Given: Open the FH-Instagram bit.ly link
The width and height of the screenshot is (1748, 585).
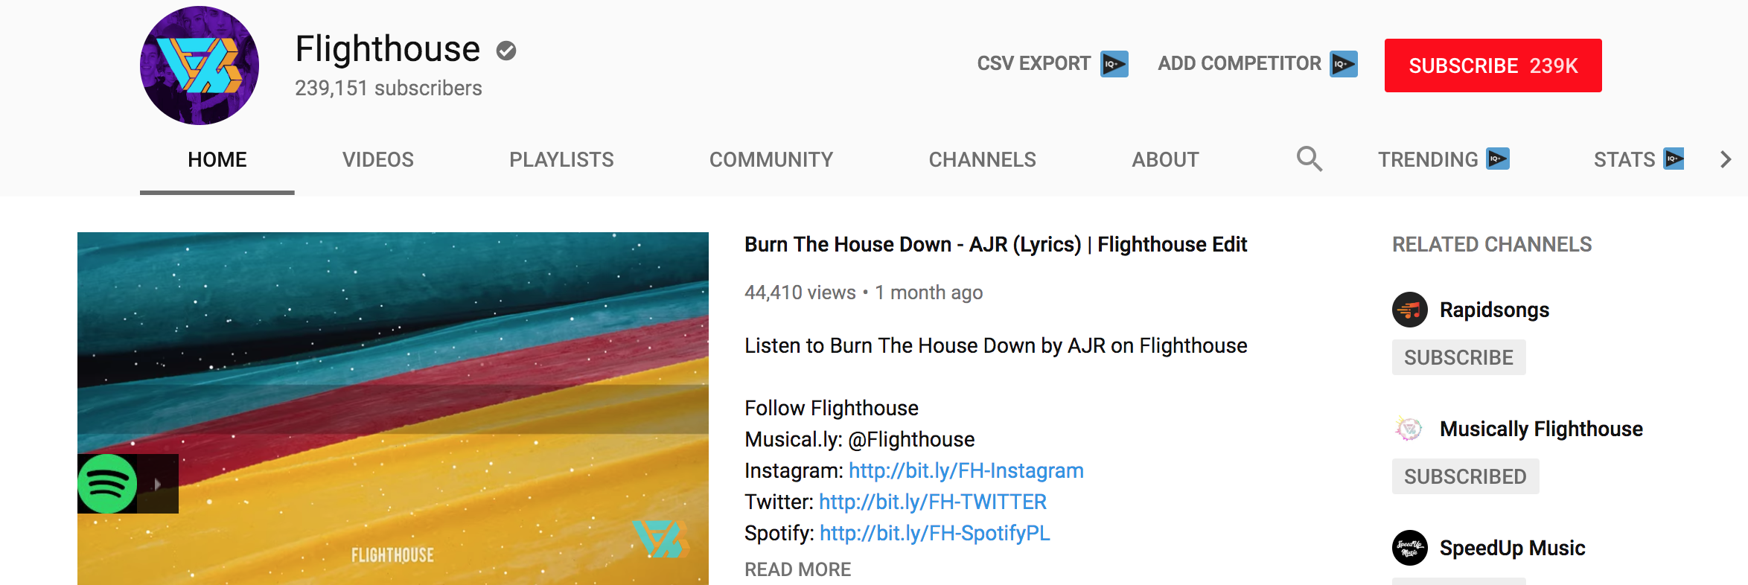Looking at the screenshot, I should point(966,470).
